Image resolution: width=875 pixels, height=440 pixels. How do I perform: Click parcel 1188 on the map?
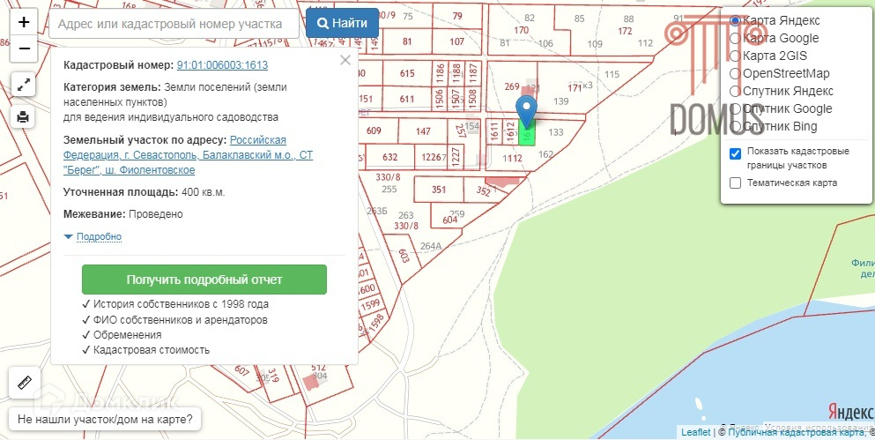456,74
